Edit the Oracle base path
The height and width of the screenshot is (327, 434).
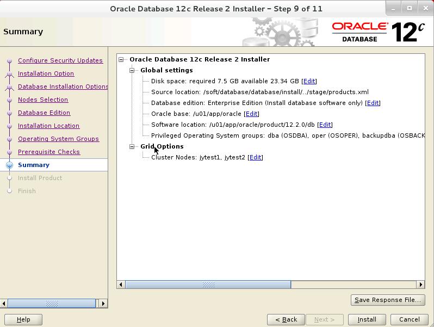click(x=252, y=114)
